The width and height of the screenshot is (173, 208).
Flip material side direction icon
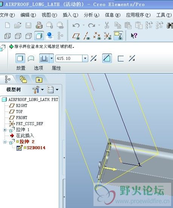(132, 58)
